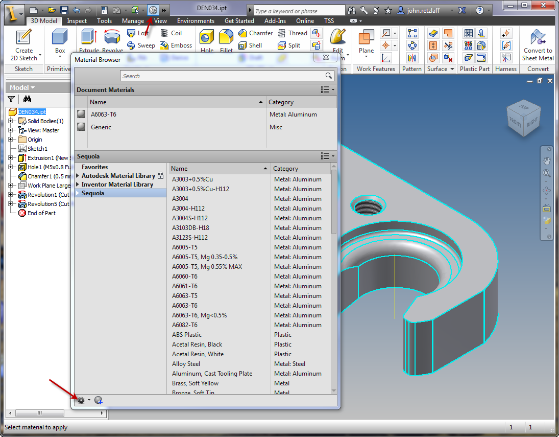
Task: Open the Material Browser from quick access toolbar
Action: (x=153, y=10)
